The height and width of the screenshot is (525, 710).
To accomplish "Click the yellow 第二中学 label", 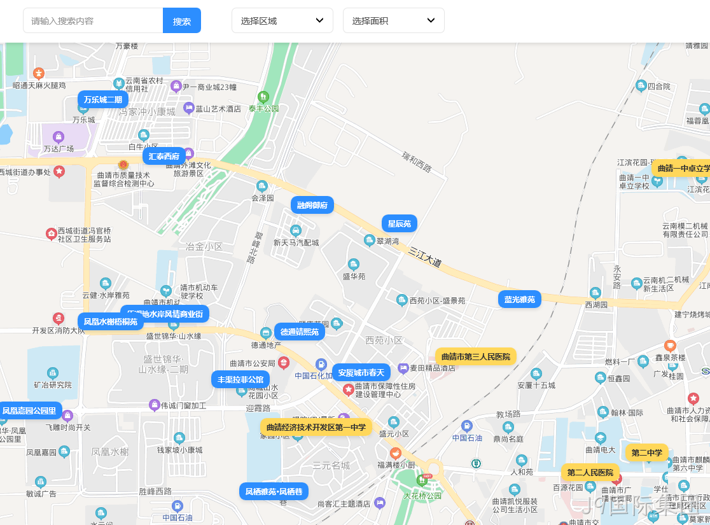I will pyautogui.click(x=646, y=452).
